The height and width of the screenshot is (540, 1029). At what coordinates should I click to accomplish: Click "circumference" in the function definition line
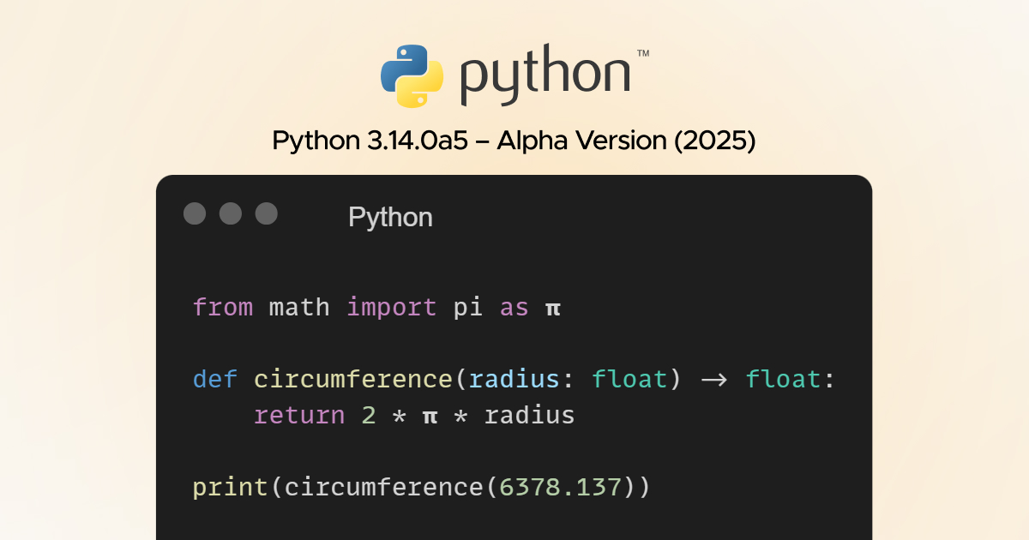tap(352, 379)
